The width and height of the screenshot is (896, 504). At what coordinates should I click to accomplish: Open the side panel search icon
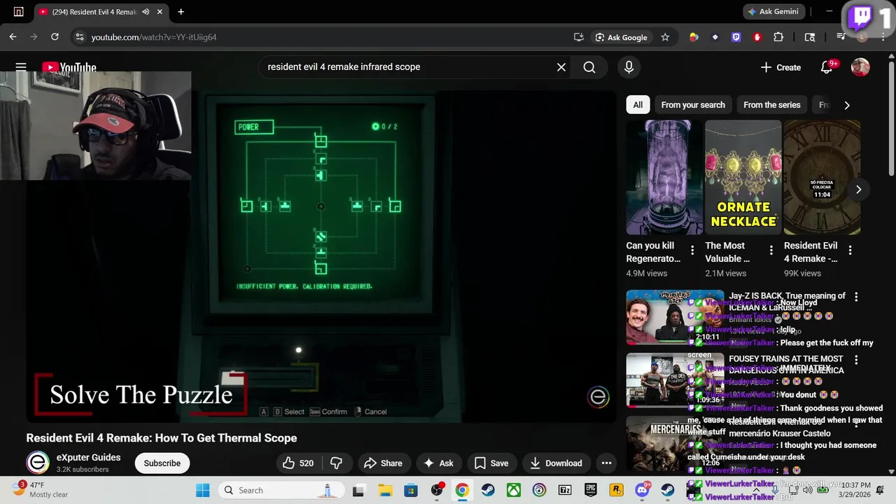coord(810,37)
